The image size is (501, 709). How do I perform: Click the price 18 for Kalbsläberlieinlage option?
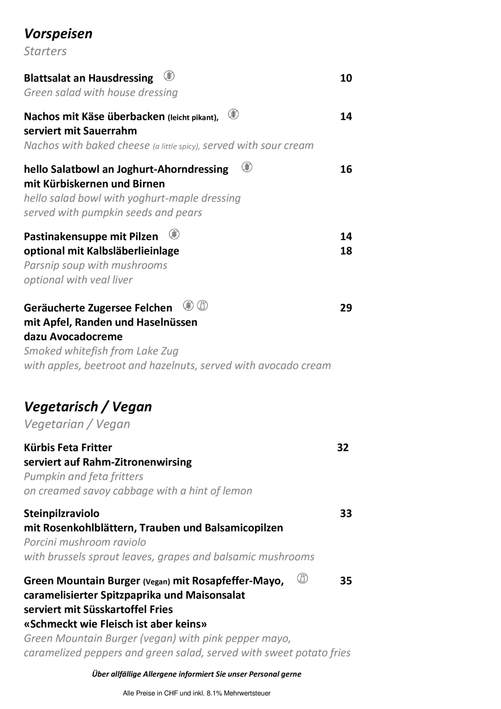(346, 251)
